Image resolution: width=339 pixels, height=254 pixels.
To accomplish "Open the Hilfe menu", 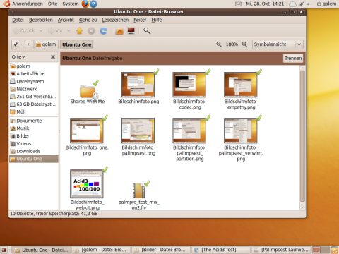I will click(157, 20).
